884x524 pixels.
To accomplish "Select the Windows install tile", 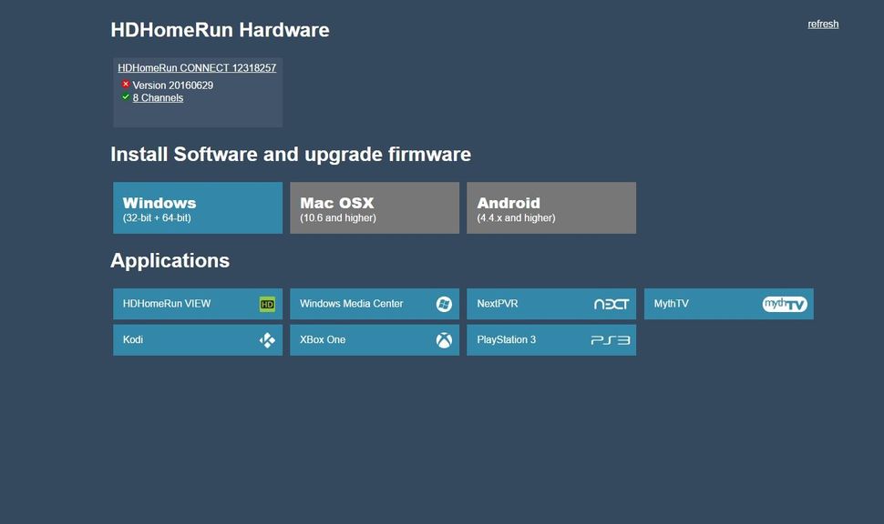I will point(198,207).
